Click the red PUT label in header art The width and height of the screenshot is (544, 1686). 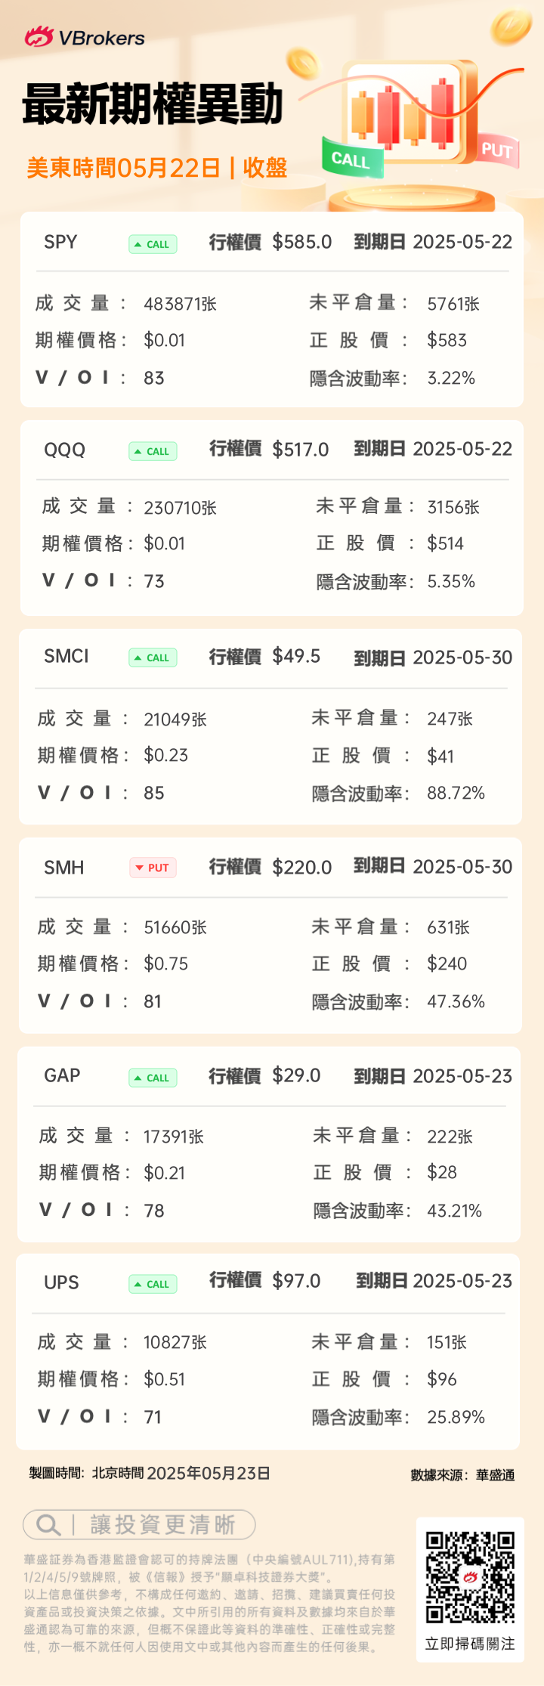pyautogui.click(x=497, y=150)
